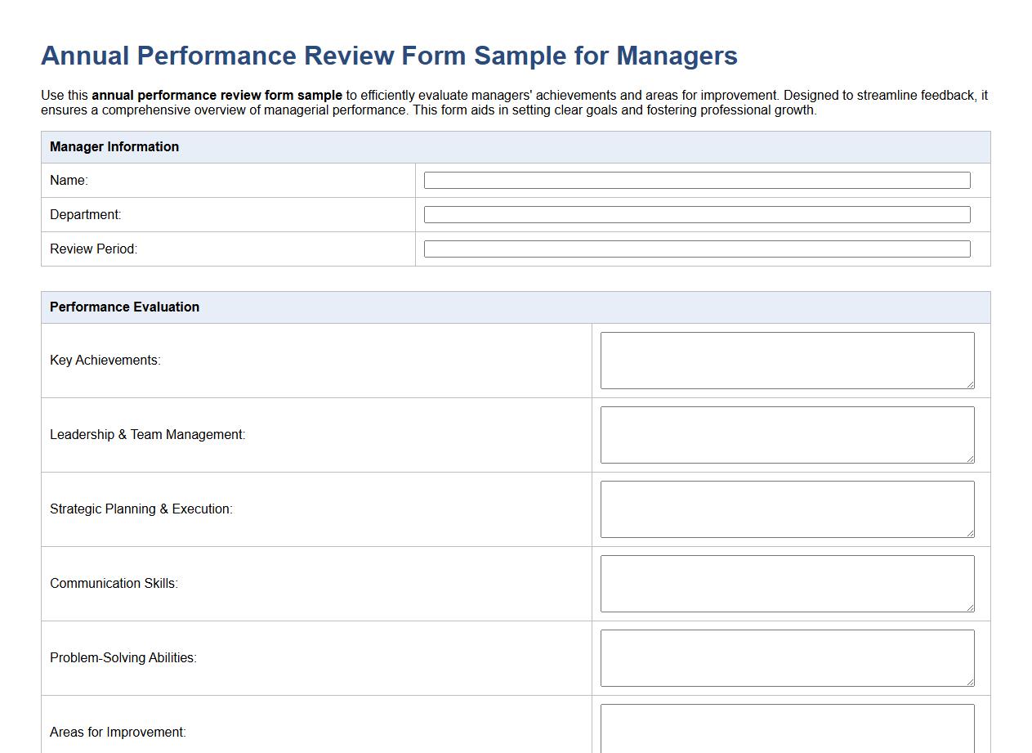
Task: Click the Communication Skills text area
Action: pos(786,583)
